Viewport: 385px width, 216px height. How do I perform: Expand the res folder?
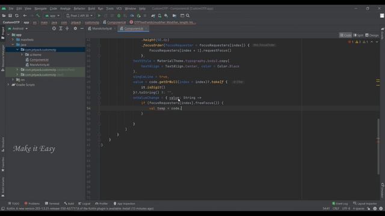click(13, 80)
